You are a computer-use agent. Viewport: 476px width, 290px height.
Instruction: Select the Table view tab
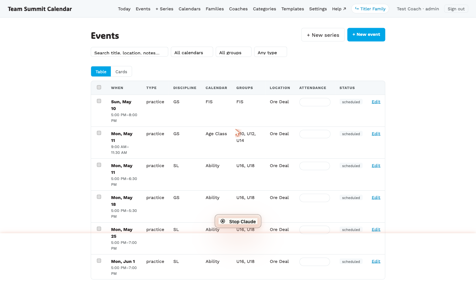(x=101, y=72)
